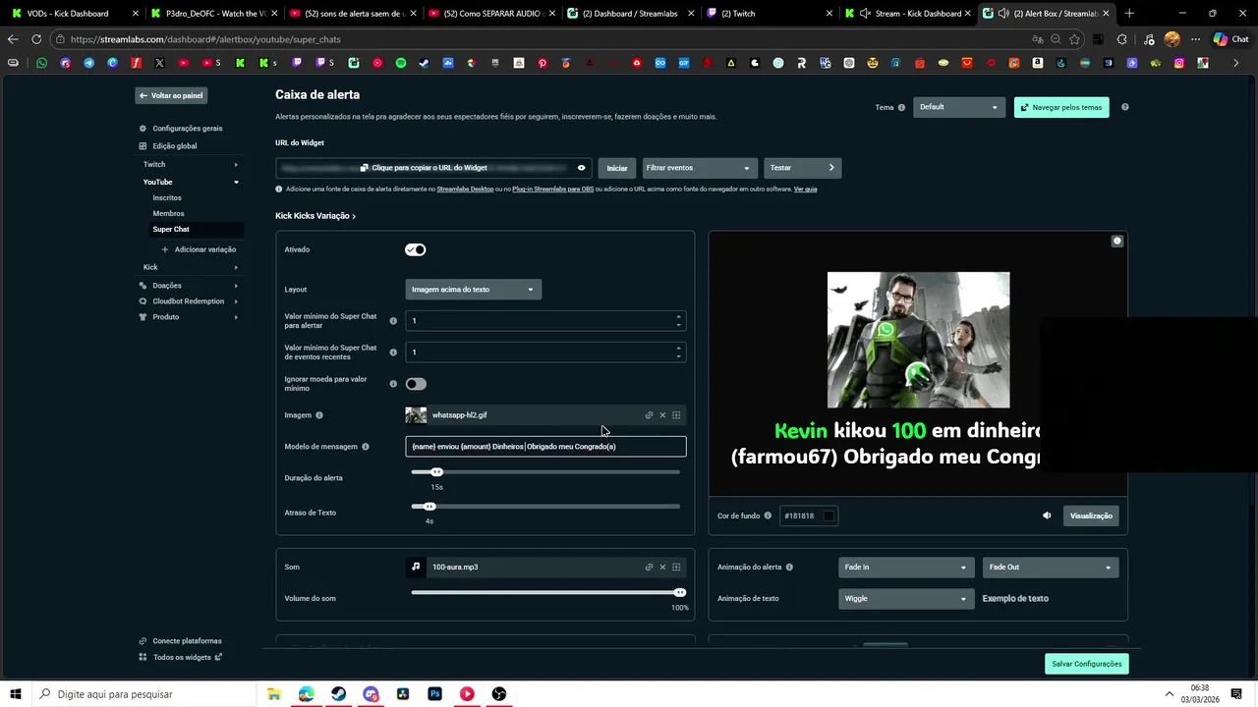Click info icon beside Animação do alerta
1258x707 pixels.
pyautogui.click(x=789, y=567)
